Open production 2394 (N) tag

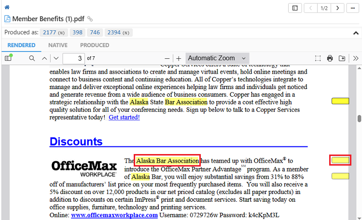(x=118, y=32)
